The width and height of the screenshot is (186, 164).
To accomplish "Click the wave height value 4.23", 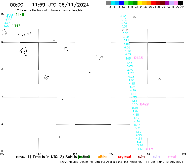I will 123,16.
